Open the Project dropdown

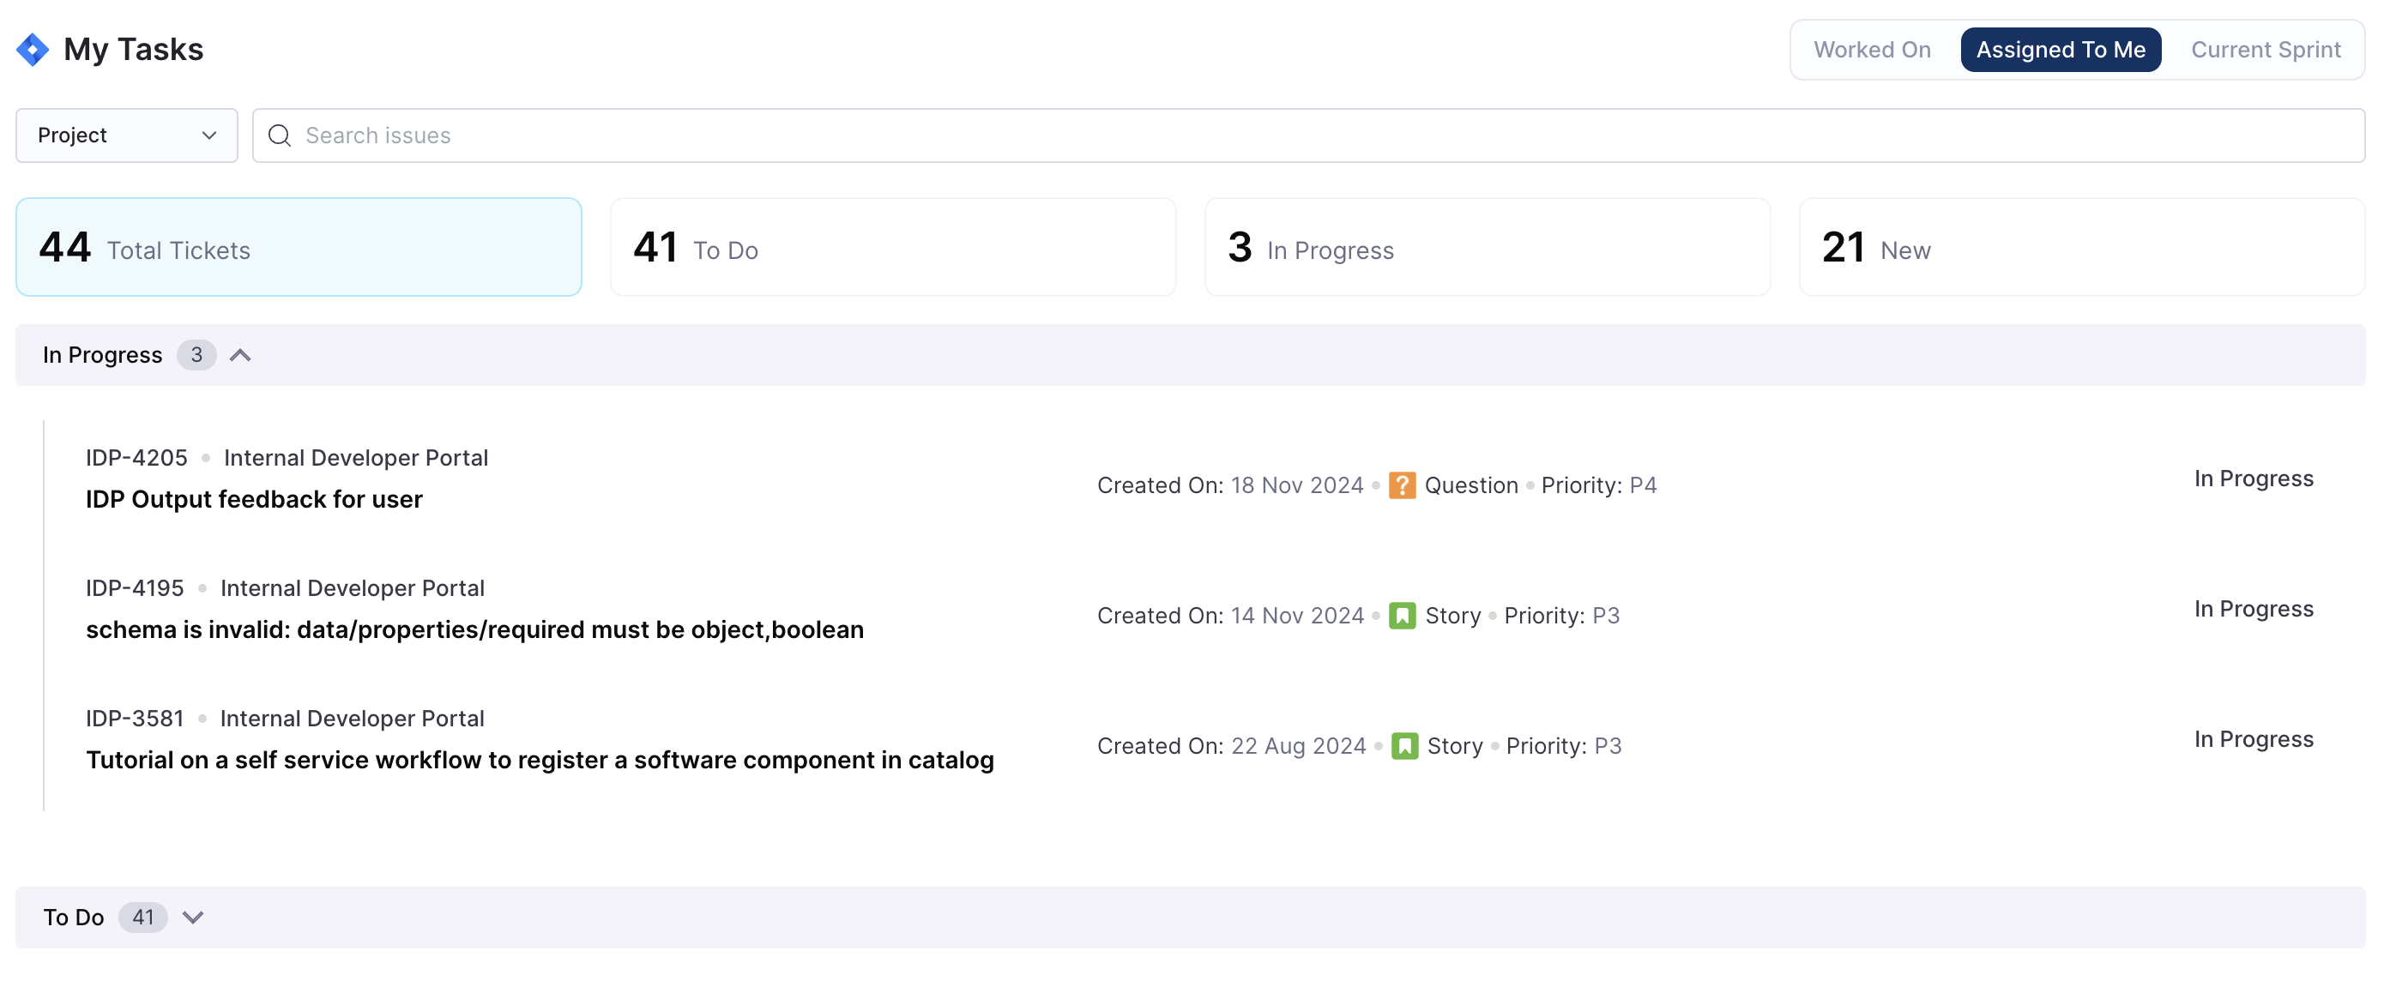point(126,135)
